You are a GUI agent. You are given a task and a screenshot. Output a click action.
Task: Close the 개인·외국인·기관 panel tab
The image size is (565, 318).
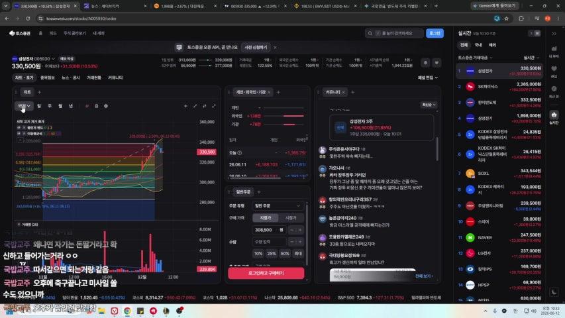pos(269,92)
